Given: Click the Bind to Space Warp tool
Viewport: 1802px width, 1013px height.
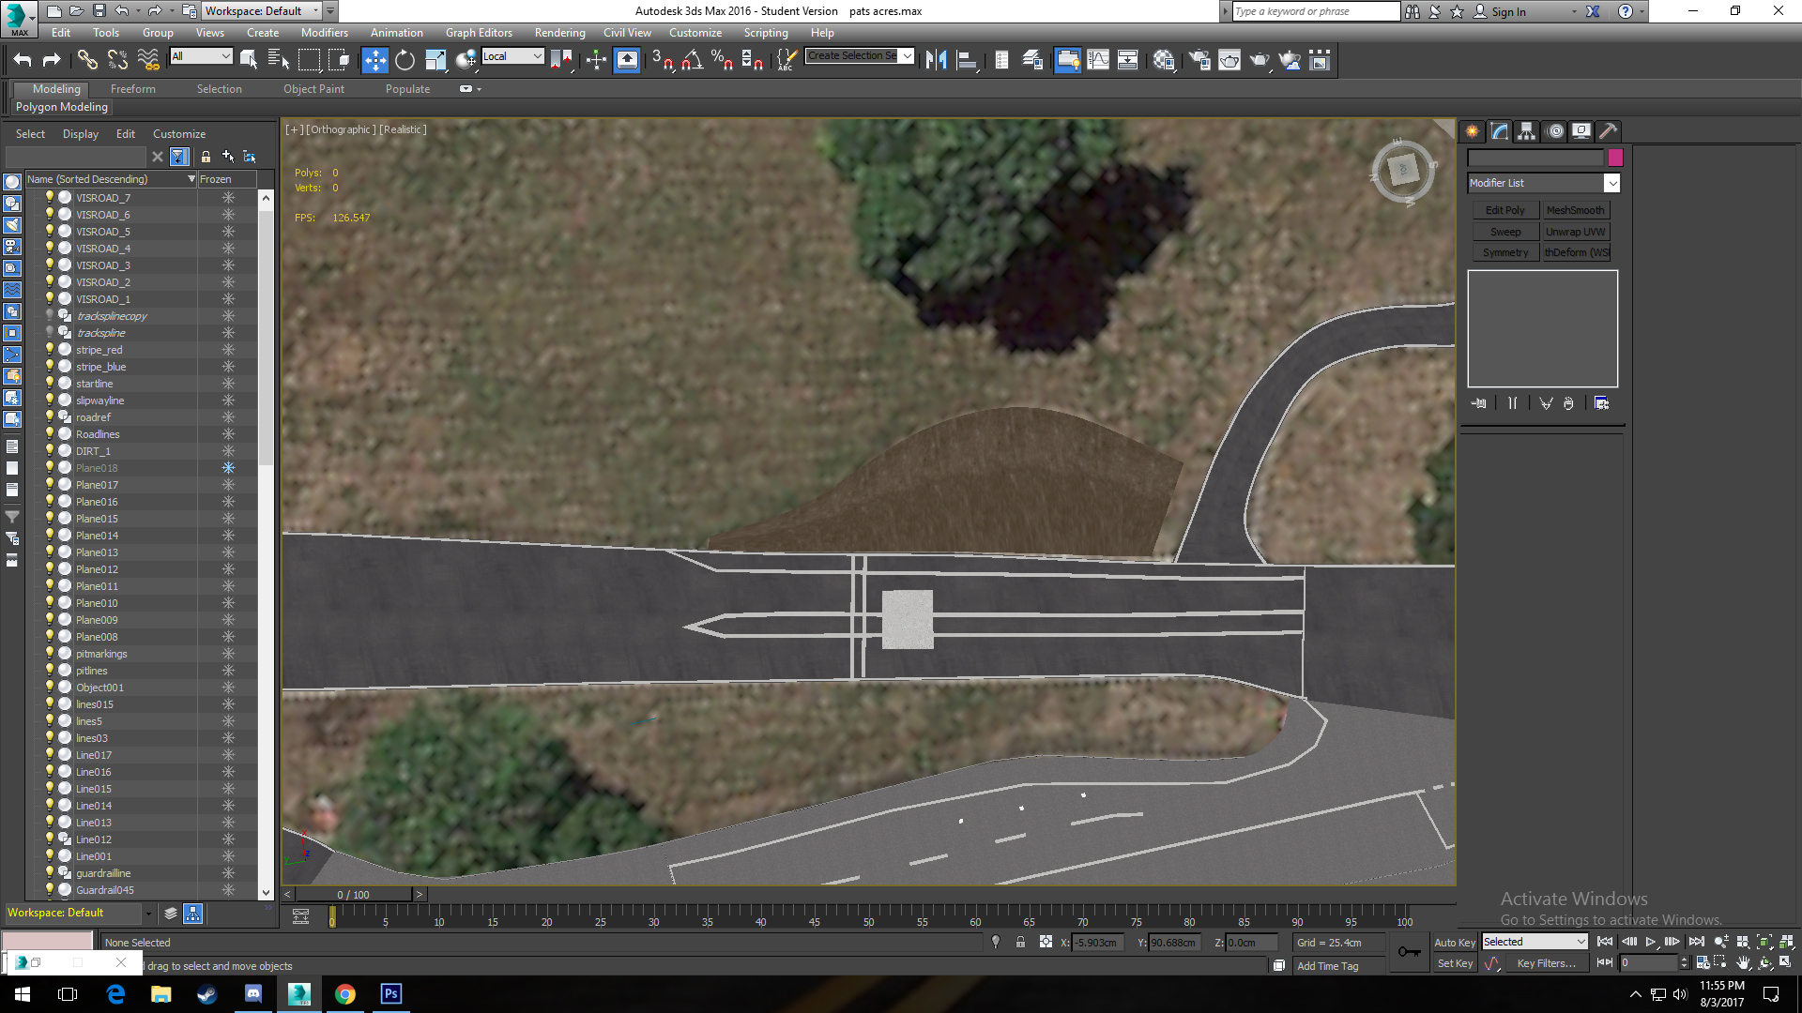Looking at the screenshot, I should tap(148, 60).
